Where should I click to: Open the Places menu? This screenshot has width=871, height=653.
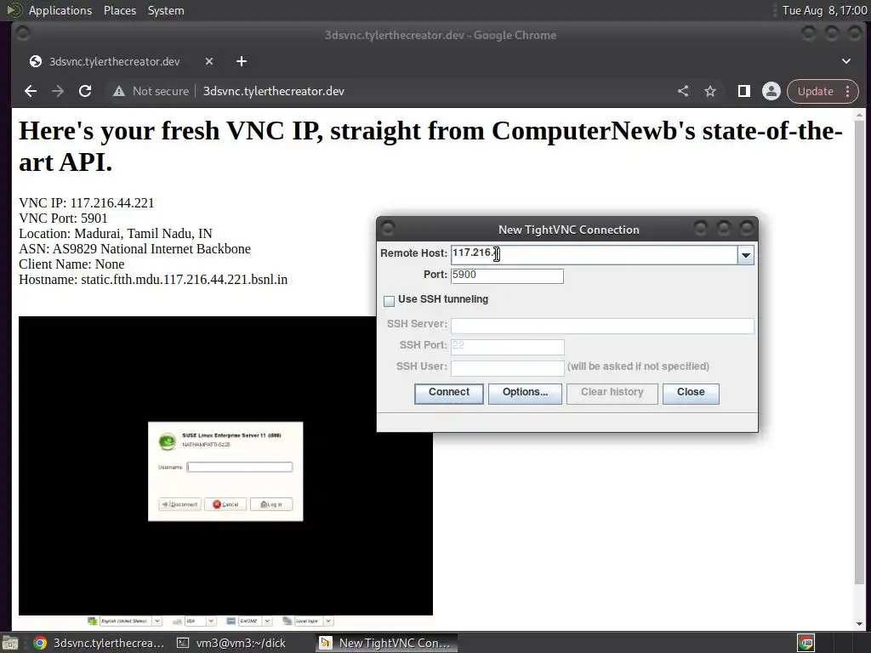coord(119,10)
